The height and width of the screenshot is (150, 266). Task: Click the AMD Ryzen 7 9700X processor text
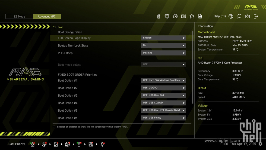[x=220, y=63]
